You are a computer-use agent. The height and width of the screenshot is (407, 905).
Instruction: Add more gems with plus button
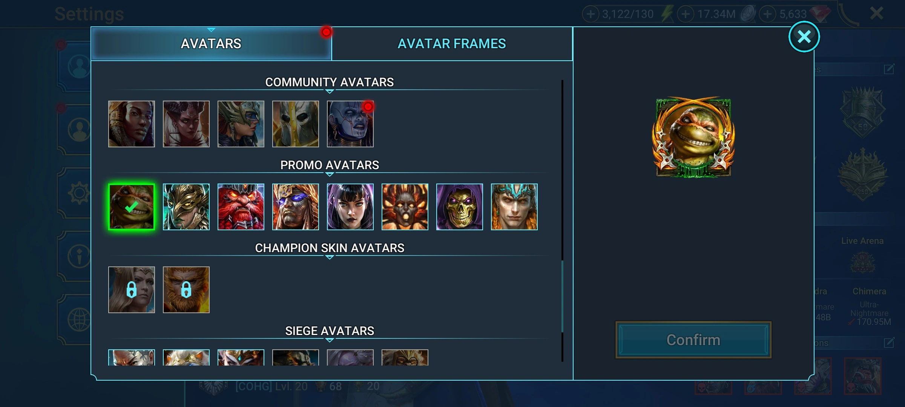coord(767,14)
